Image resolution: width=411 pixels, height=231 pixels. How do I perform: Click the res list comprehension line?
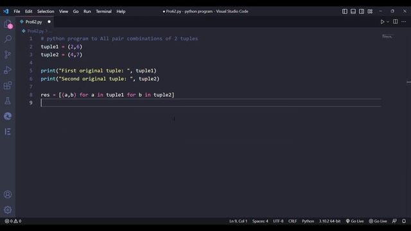(107, 95)
